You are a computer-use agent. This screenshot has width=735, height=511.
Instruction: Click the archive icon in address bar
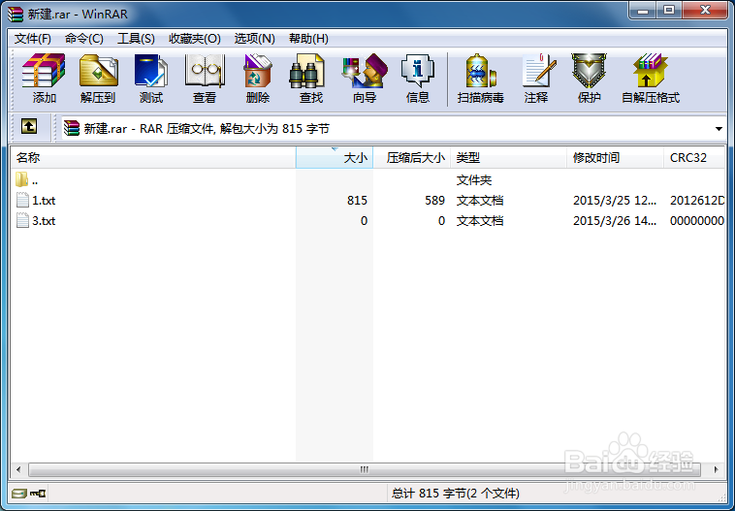pos(72,128)
